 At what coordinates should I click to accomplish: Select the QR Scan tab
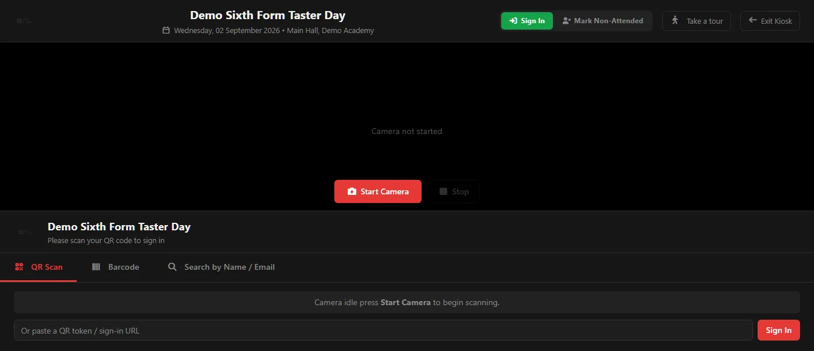38,267
